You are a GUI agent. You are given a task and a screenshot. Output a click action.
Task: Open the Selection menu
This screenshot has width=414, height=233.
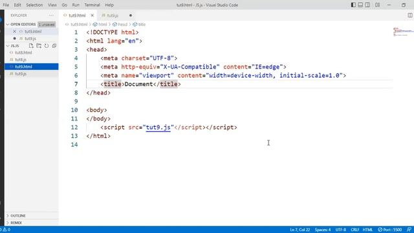[x=34, y=5]
